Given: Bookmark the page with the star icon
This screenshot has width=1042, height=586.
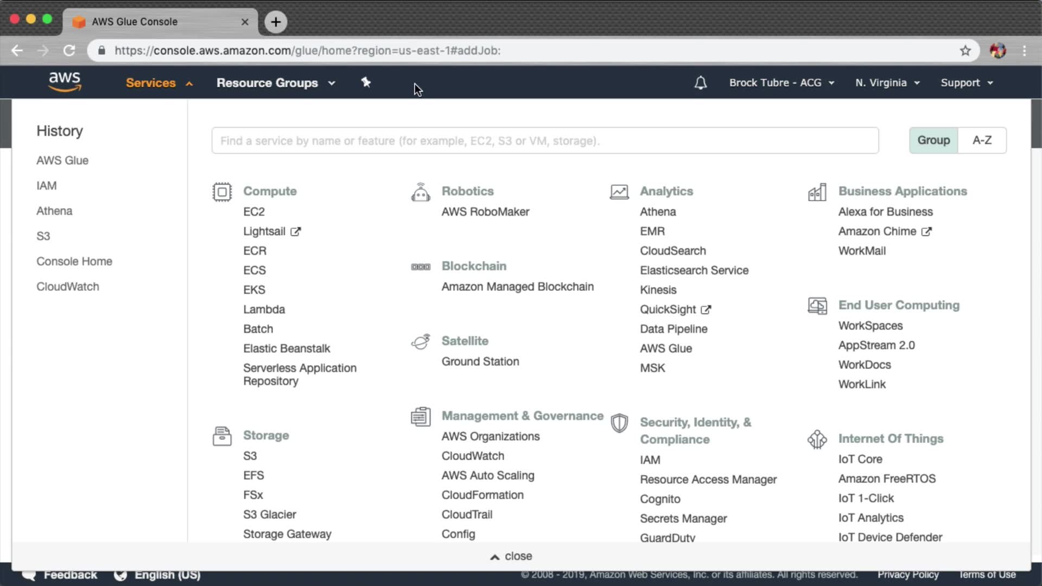Looking at the screenshot, I should point(965,50).
